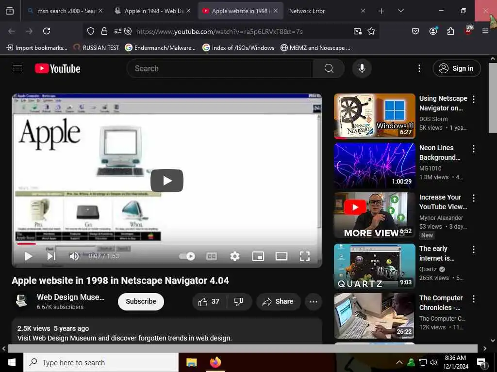Open Firefox application menu
497x372 pixels.
pos(485,31)
